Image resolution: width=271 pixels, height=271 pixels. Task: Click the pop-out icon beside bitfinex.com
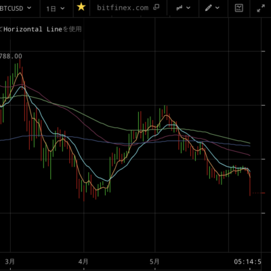157,7
